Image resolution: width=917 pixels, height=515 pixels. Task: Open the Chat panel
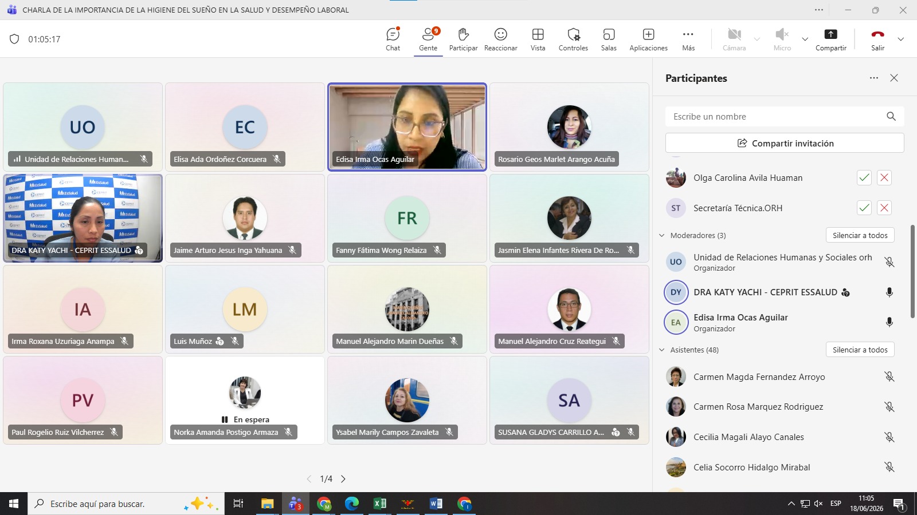393,39
